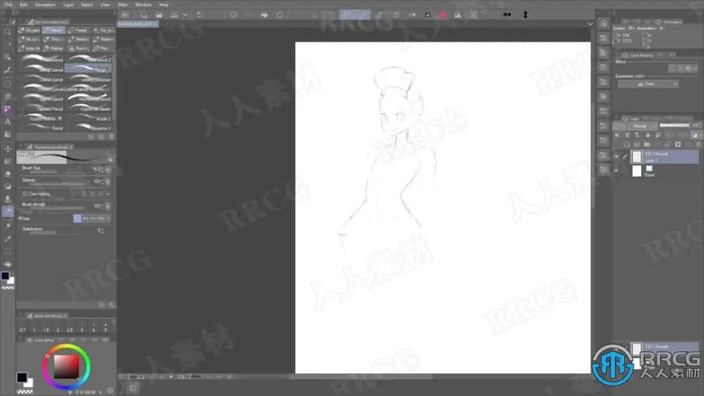
Task: Open the Edit menu
Action: [x=23, y=4]
